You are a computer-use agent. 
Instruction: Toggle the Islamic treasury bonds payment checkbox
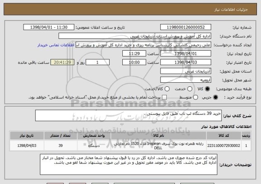click(164, 97)
